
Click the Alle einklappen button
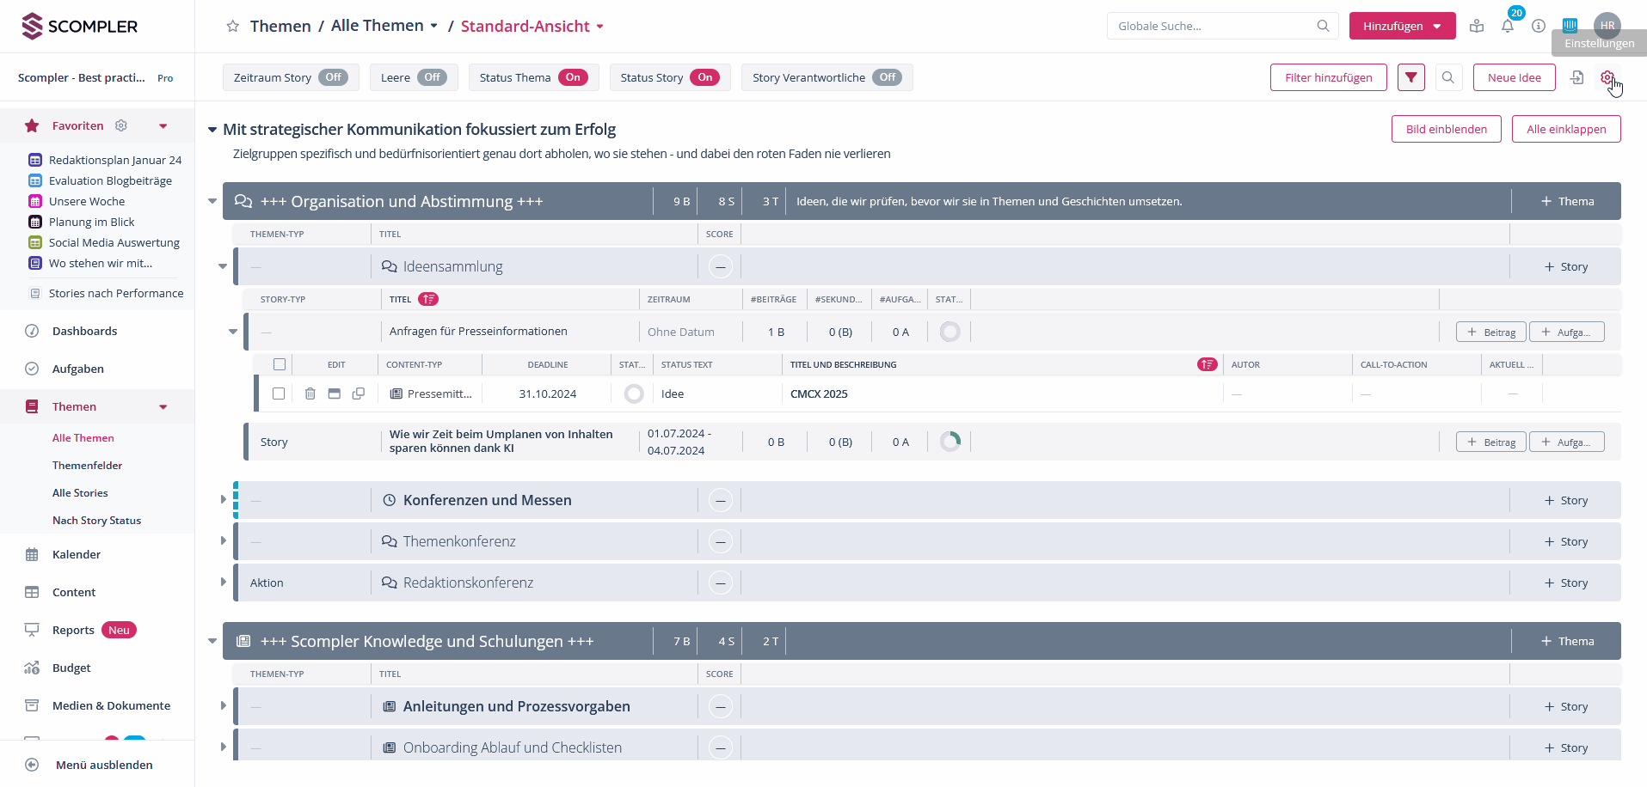pyautogui.click(x=1566, y=129)
